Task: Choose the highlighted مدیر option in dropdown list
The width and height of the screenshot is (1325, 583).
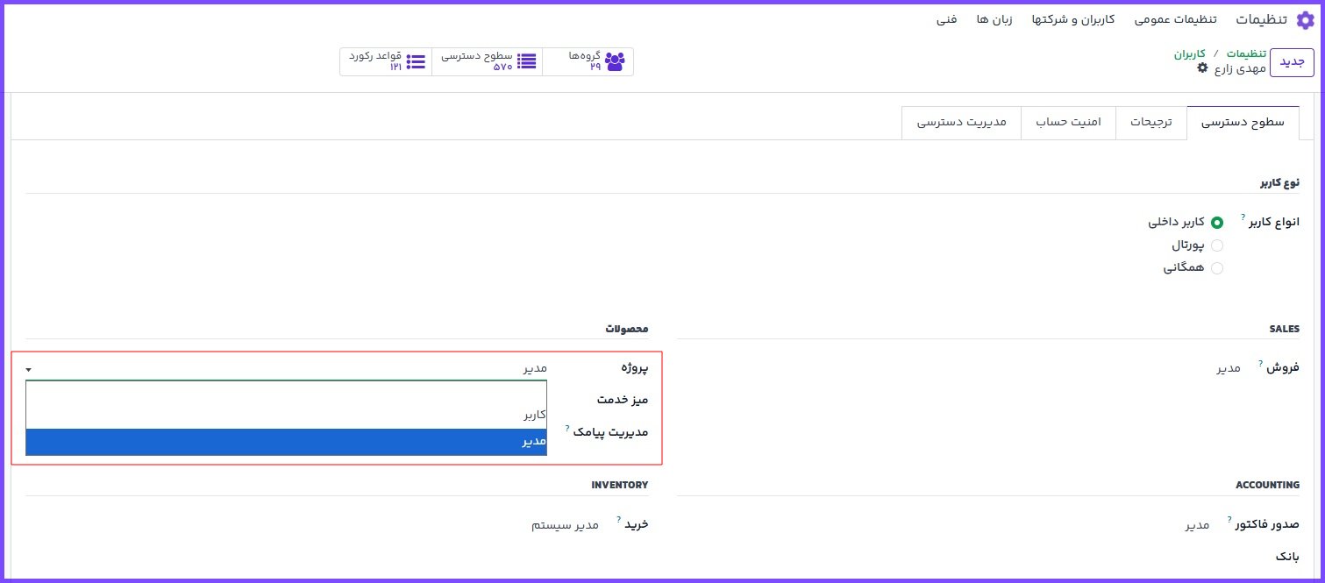Action: [286, 442]
